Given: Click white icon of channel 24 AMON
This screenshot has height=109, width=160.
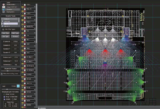Looking at the screenshot, I should (x=25, y=105).
